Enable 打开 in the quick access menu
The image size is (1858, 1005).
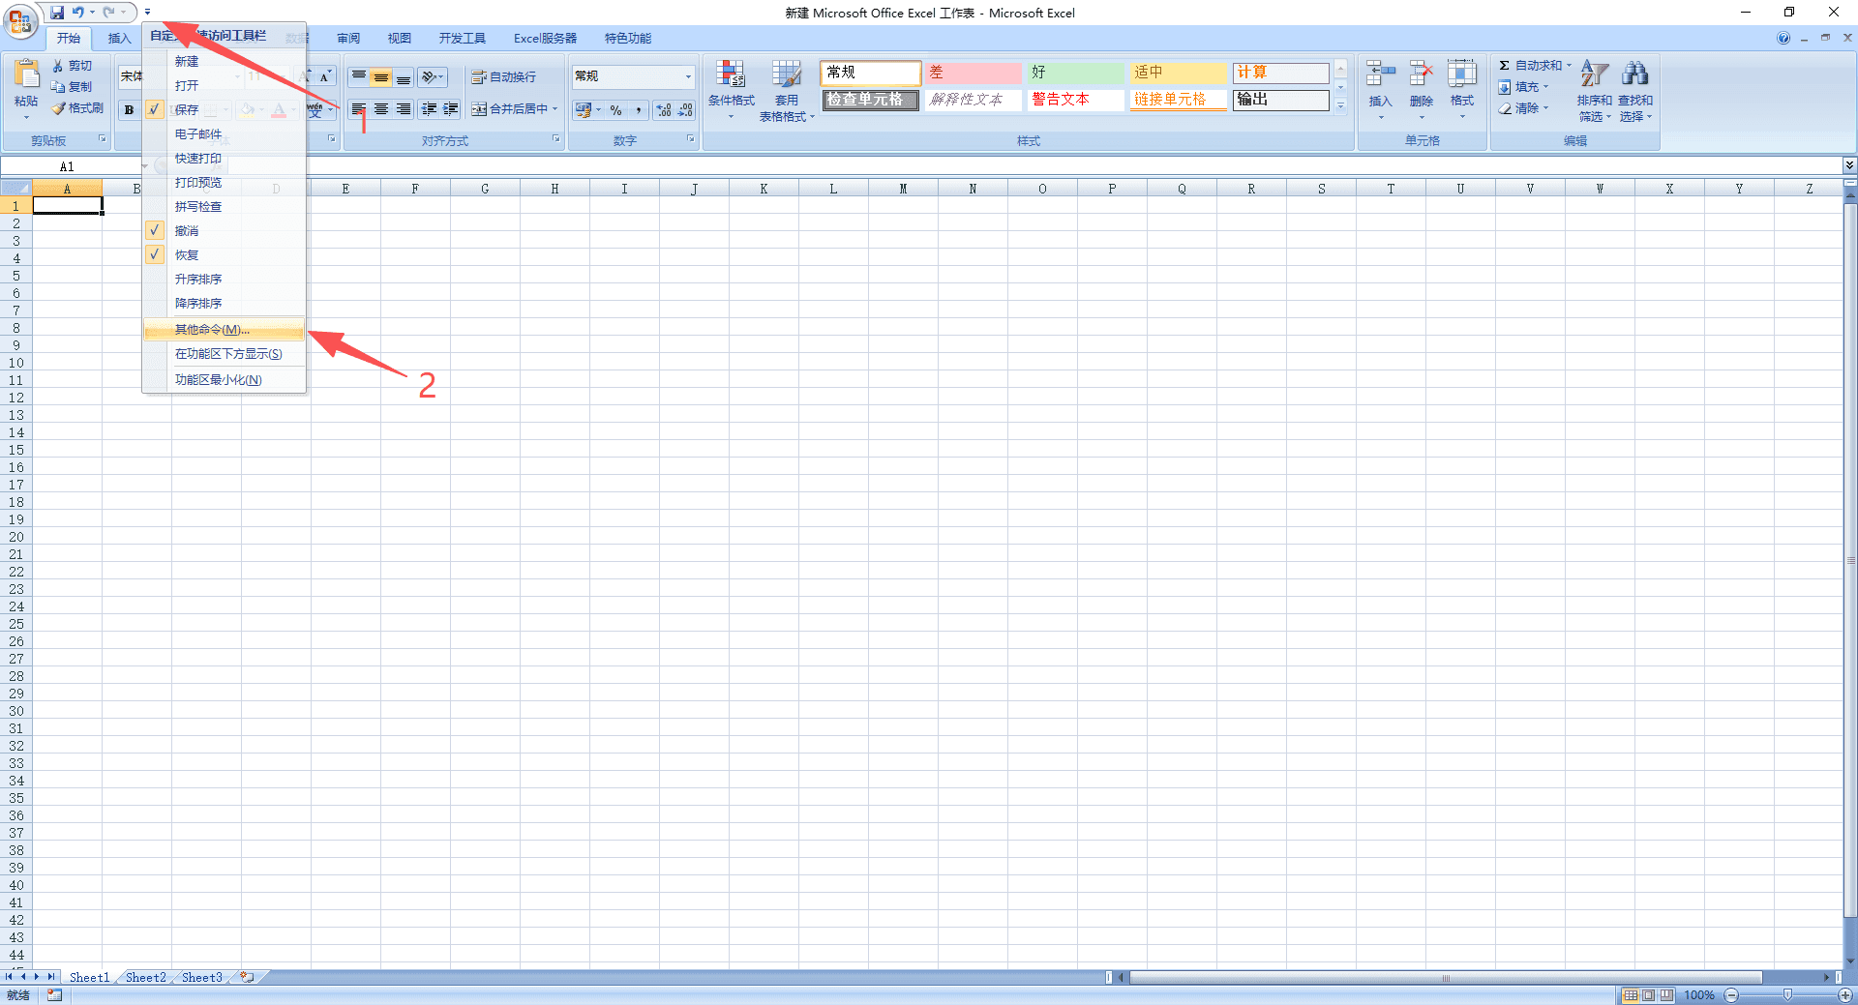pyautogui.click(x=224, y=85)
